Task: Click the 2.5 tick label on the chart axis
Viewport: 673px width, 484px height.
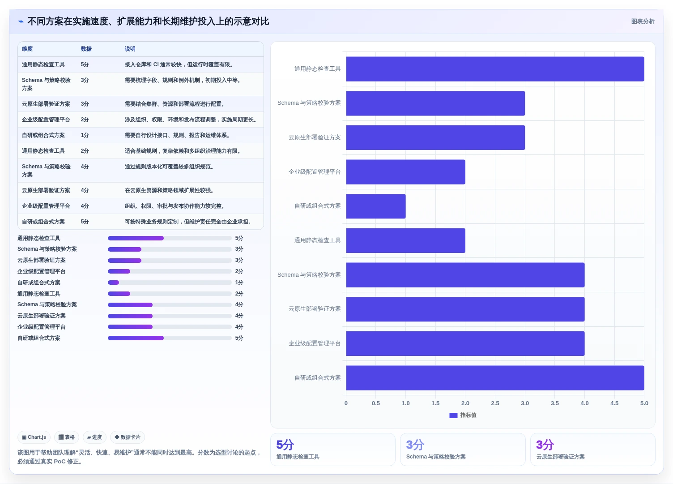Action: point(495,403)
